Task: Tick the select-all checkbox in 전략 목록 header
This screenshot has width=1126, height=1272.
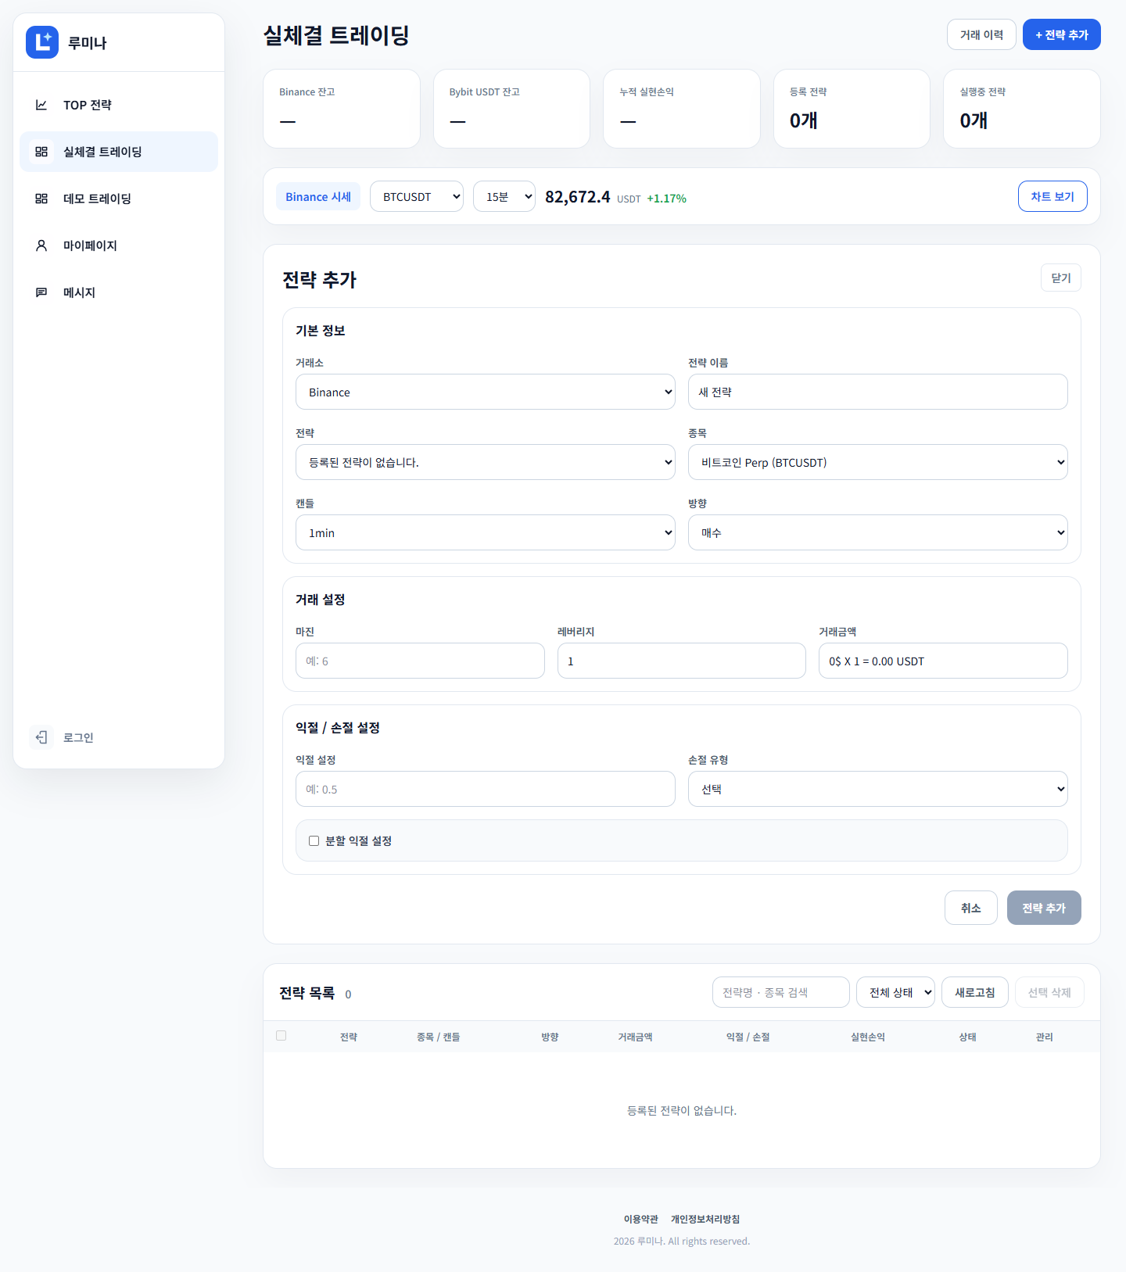Action: [x=281, y=1036]
